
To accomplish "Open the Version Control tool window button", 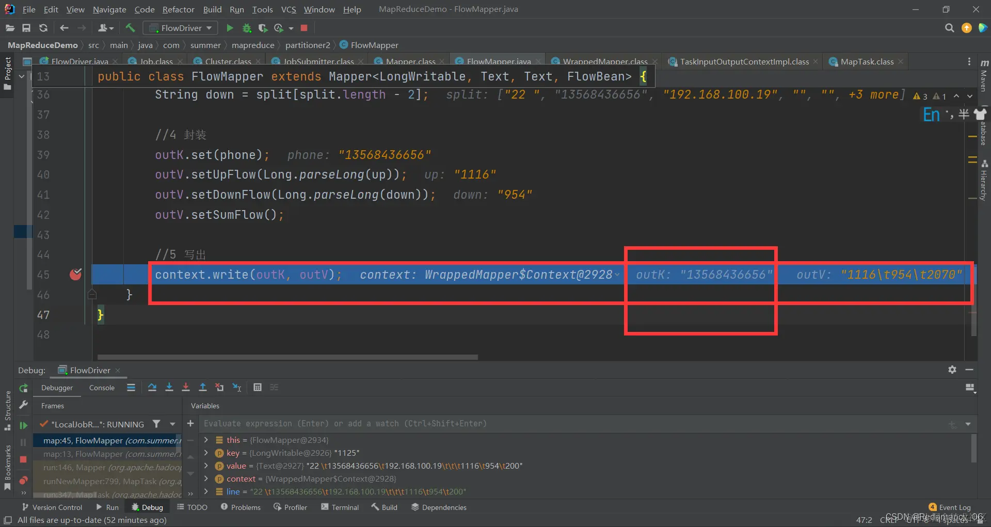I will tap(52, 507).
